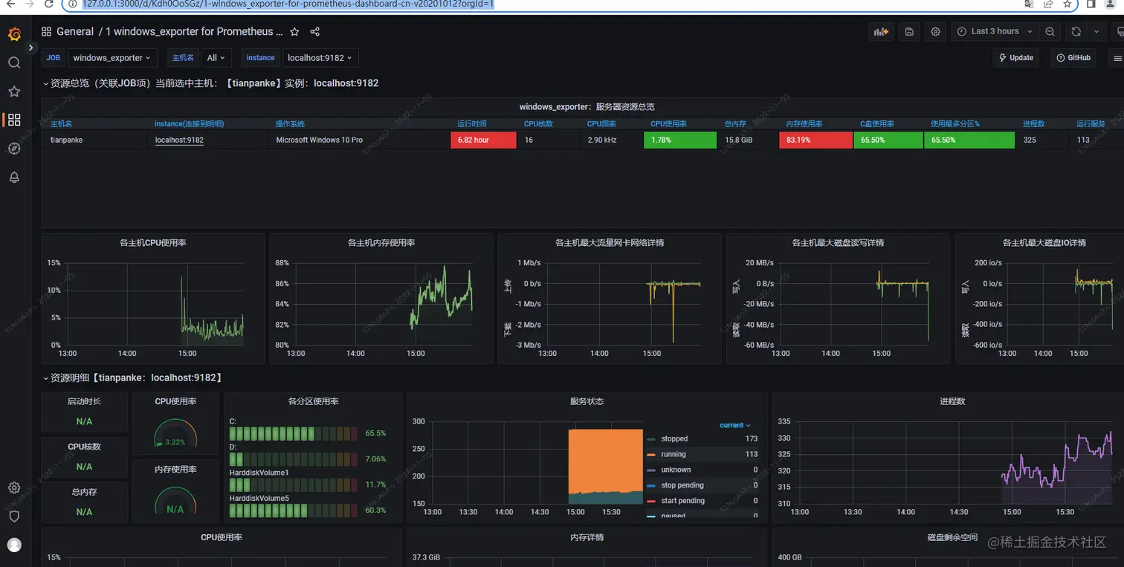The image size is (1124, 567).
Task: Open the Last 3 hours time picker
Action: [994, 31]
